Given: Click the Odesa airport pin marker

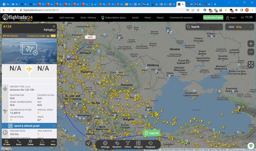Looking at the screenshot, I should 169,76.
